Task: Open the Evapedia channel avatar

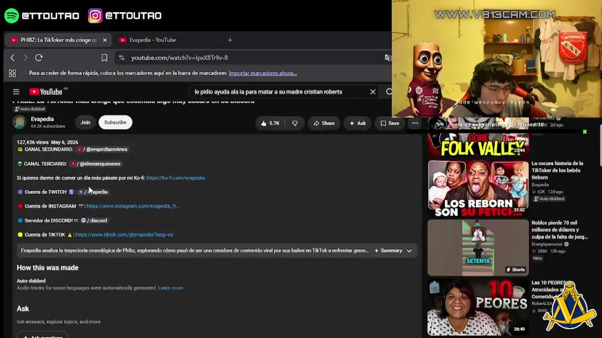Action: pos(19,122)
